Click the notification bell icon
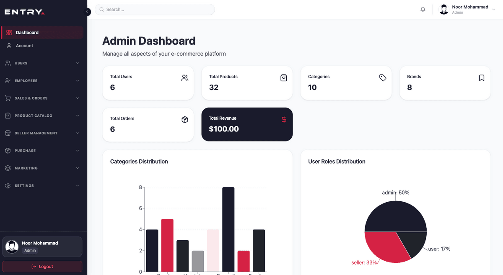The image size is (503, 275). pyautogui.click(x=423, y=10)
